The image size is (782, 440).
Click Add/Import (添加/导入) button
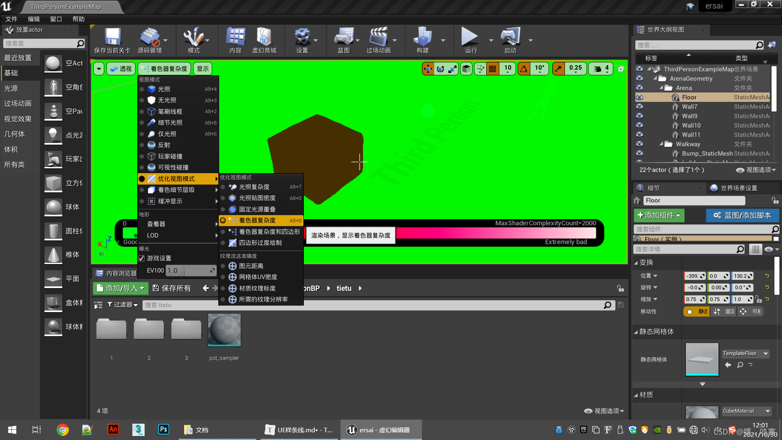click(120, 288)
